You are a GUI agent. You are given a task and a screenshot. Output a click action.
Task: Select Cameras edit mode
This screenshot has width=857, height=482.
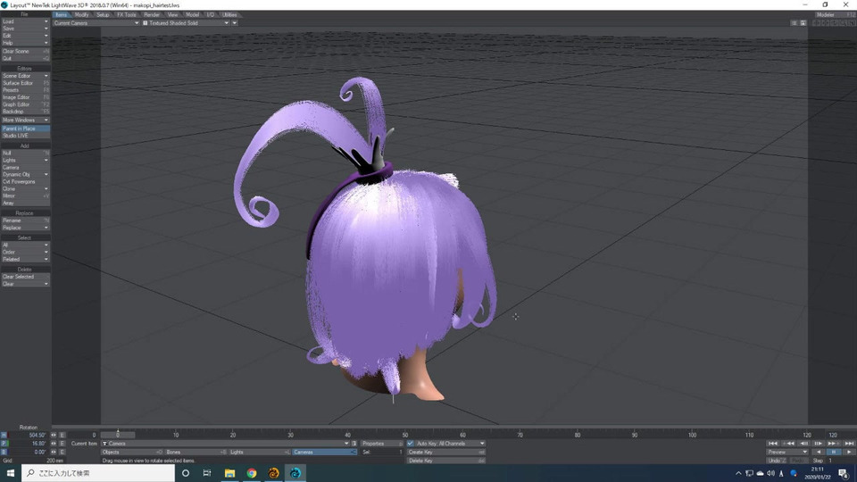[x=324, y=452]
